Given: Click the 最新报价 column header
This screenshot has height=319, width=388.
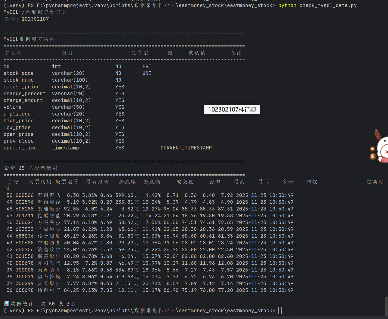Looking at the screenshot, I should 97,182.
